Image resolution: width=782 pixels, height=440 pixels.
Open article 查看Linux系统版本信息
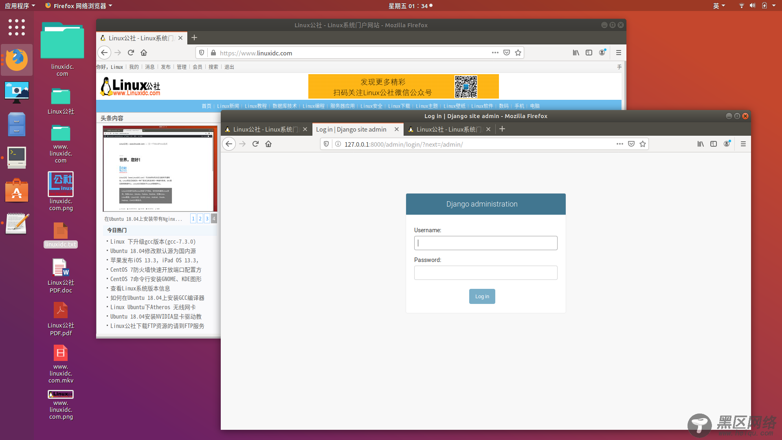140,288
